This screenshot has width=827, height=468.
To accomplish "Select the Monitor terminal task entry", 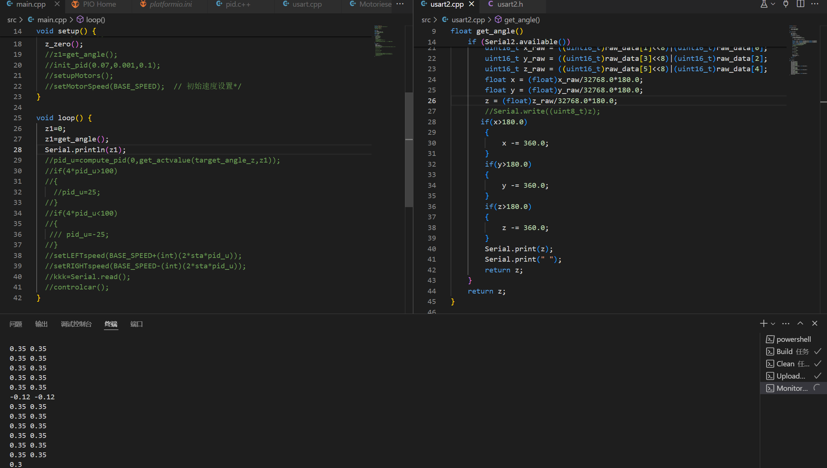I will (x=792, y=388).
